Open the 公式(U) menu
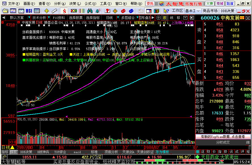Screen dimensions: 252x165 [x=90, y=3]
